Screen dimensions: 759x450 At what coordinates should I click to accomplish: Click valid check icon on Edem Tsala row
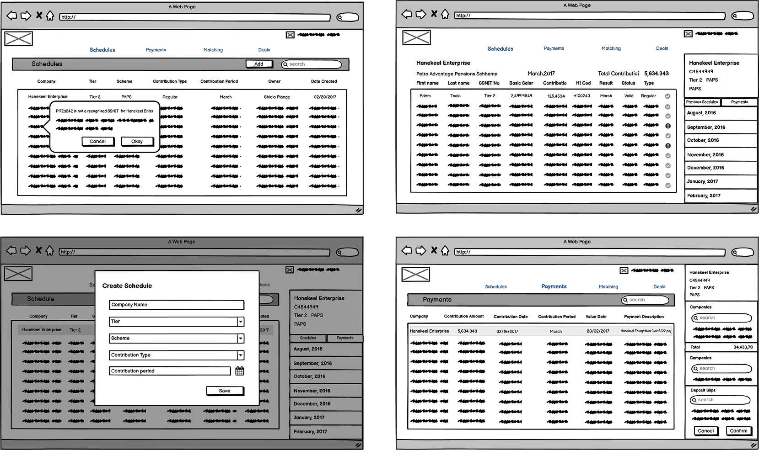point(668,96)
